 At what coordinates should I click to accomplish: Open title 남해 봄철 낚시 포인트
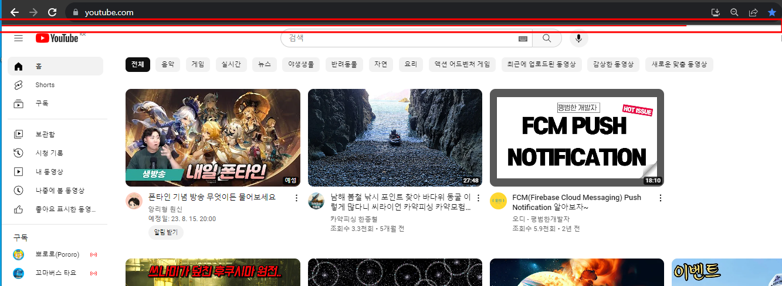coord(401,202)
